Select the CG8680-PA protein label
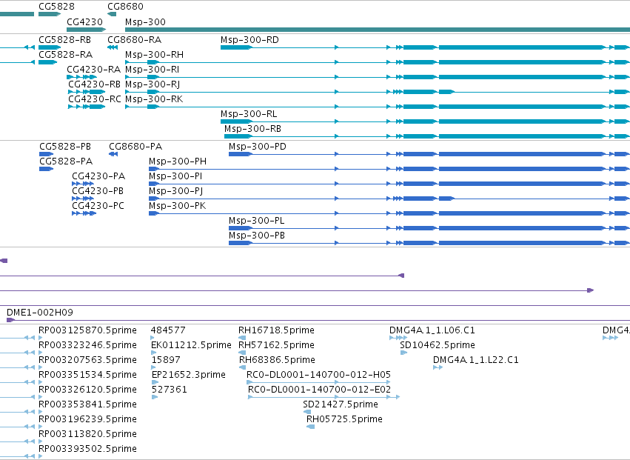The width and height of the screenshot is (630, 460). click(135, 147)
